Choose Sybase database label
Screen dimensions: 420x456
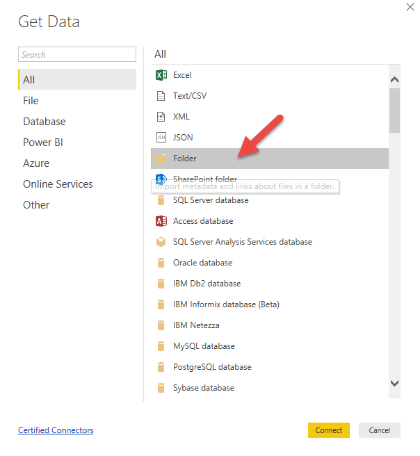[203, 388]
